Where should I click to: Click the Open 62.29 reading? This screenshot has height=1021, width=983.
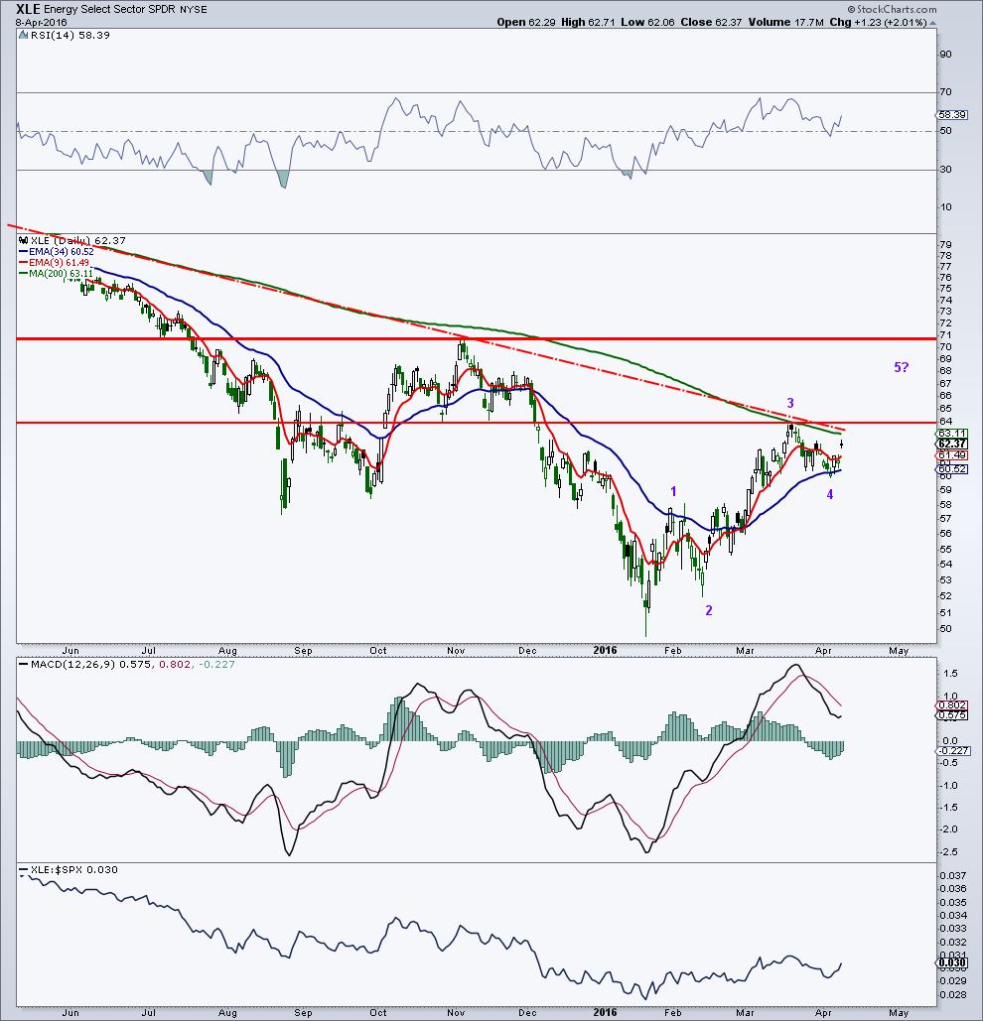coord(525,22)
